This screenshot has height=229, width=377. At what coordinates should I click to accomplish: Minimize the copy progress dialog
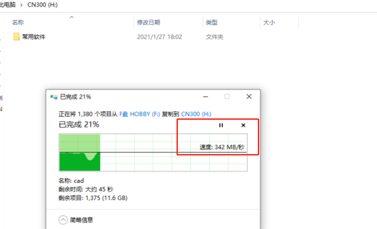pyautogui.click(x=206, y=97)
